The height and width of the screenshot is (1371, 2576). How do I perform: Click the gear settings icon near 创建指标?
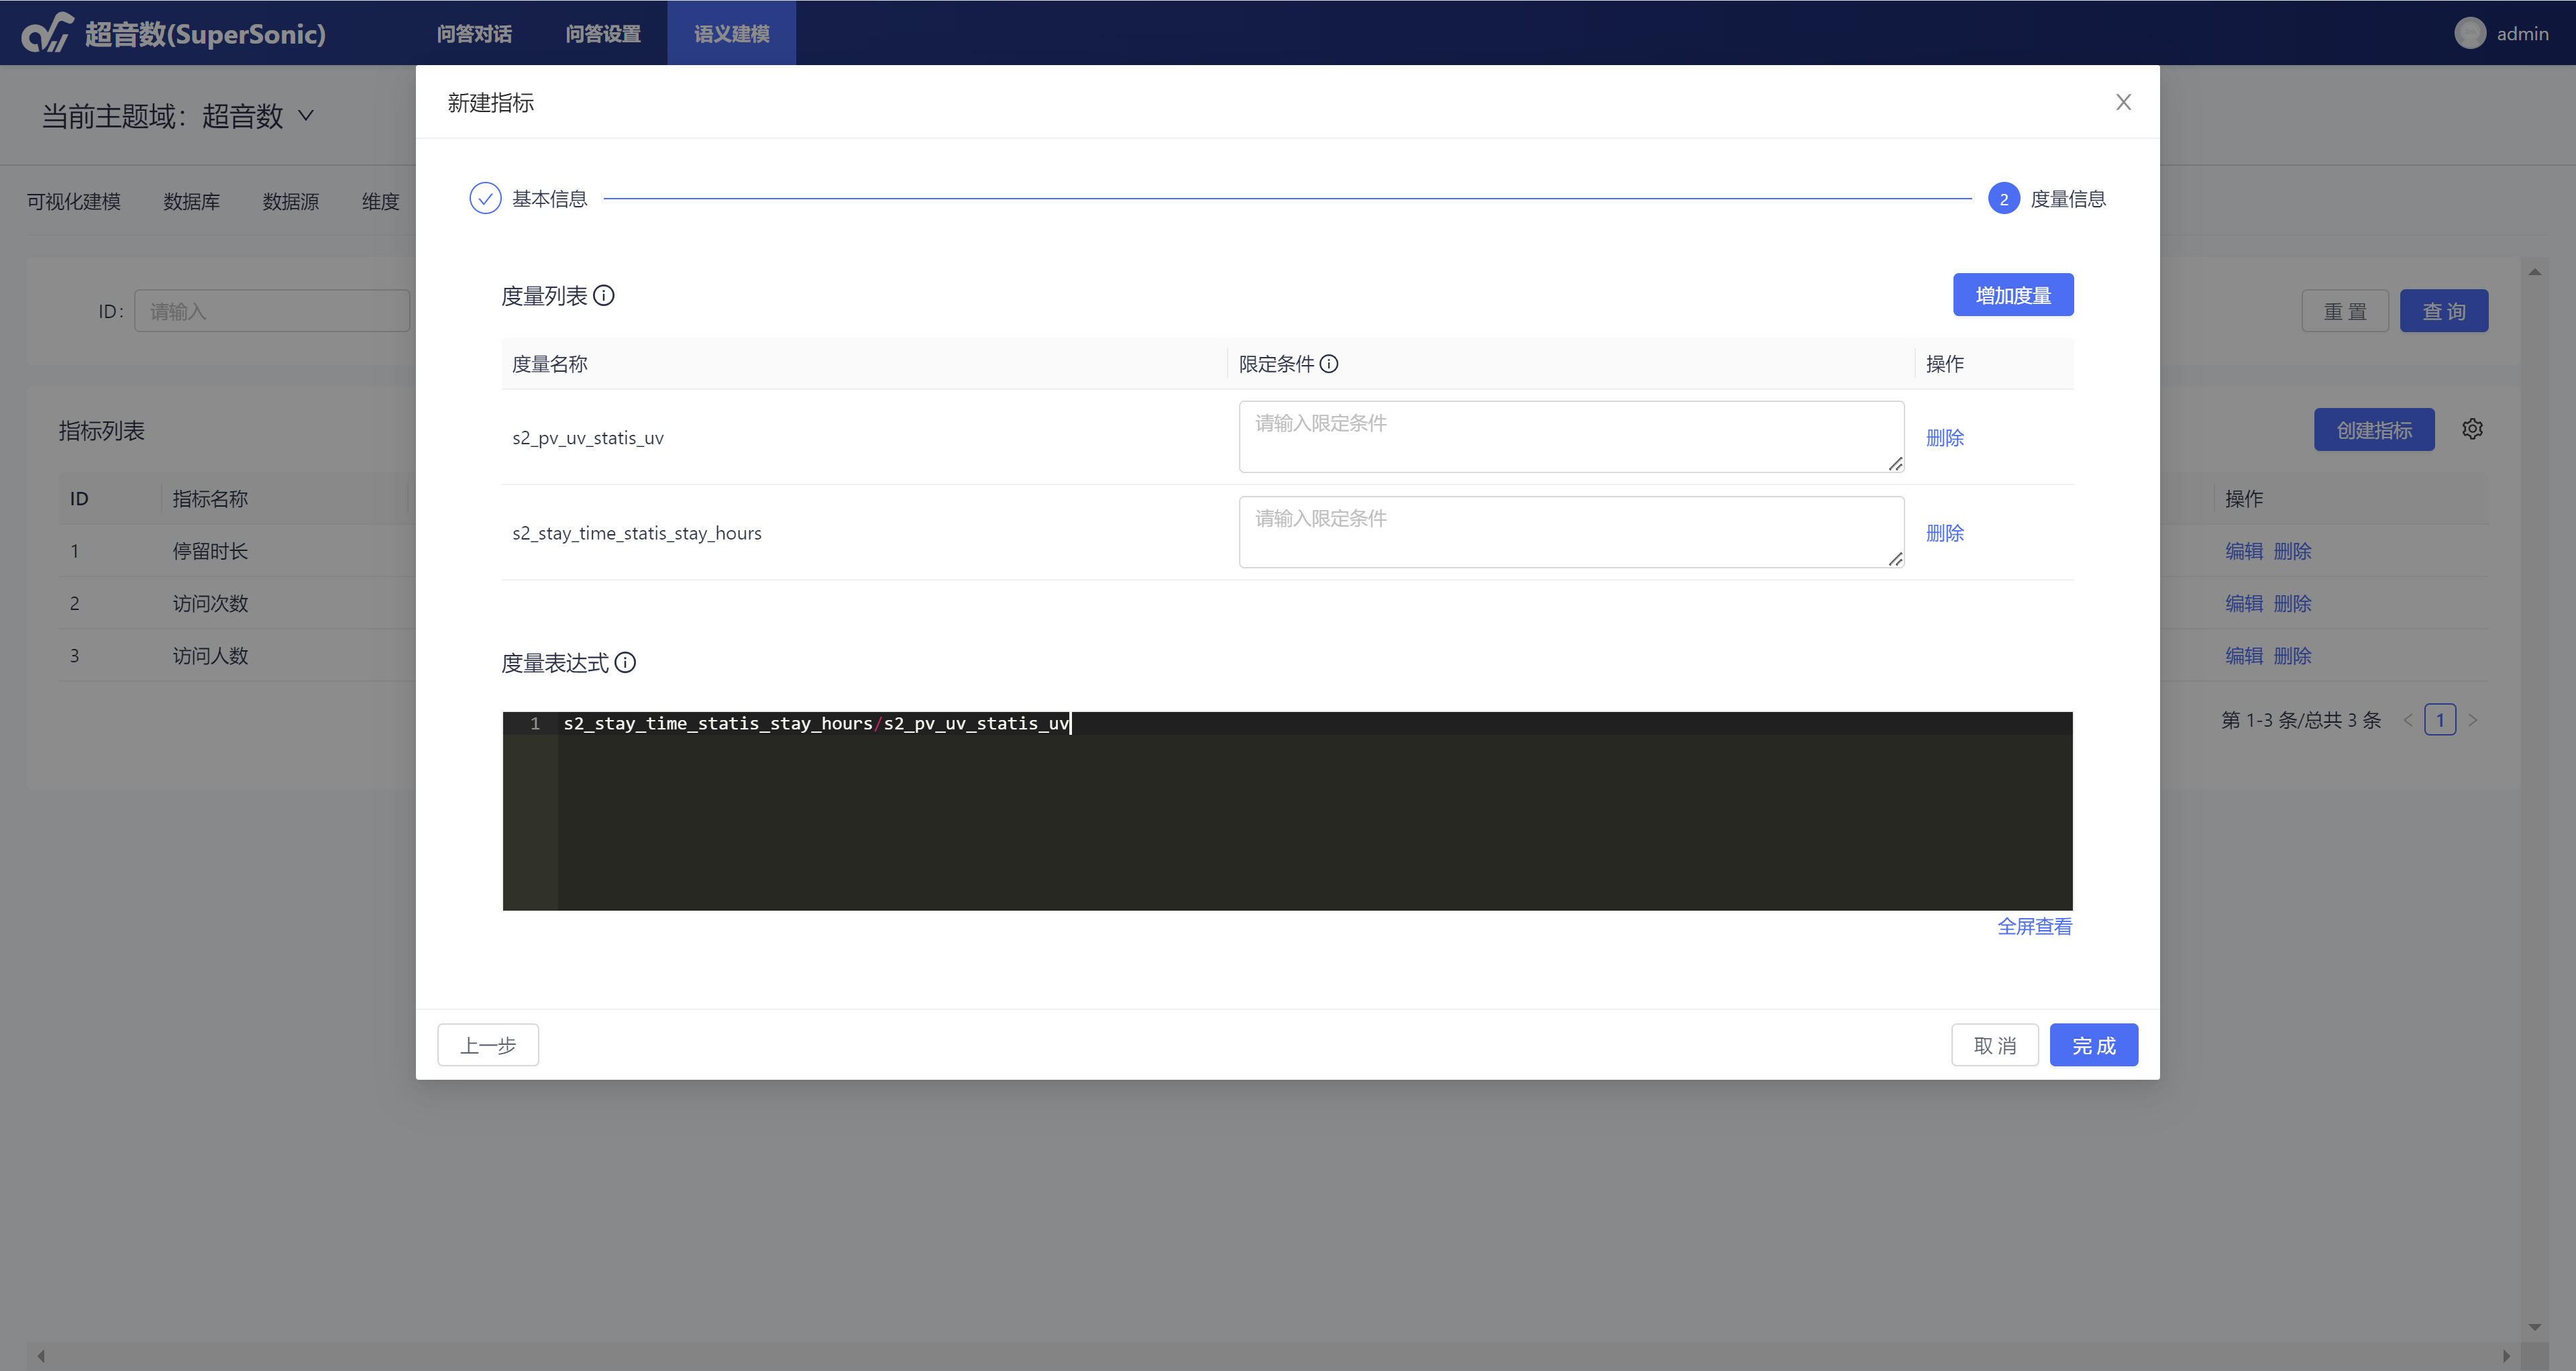pos(2472,429)
